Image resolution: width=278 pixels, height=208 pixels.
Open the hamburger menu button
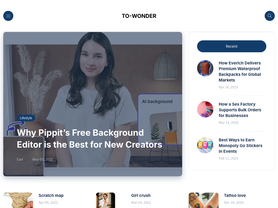pos(8,16)
